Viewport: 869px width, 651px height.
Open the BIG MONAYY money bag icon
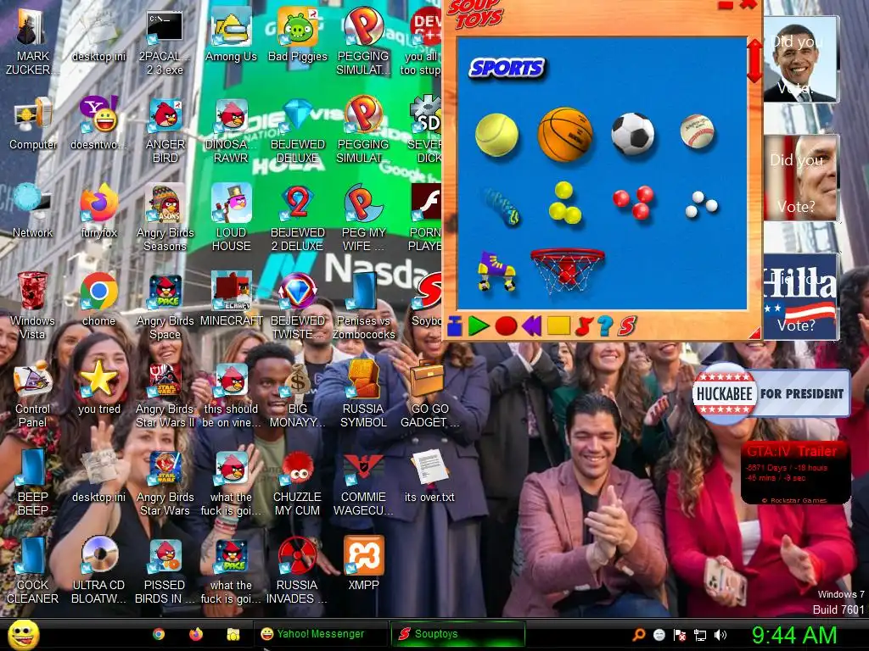298,394
